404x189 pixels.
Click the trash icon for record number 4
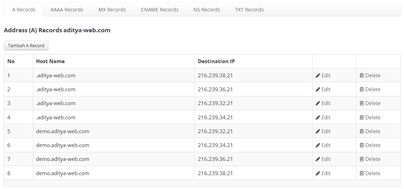[x=362, y=118]
